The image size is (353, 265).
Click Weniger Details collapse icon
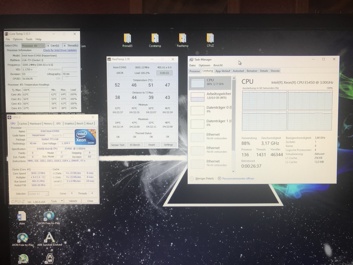coord(192,178)
